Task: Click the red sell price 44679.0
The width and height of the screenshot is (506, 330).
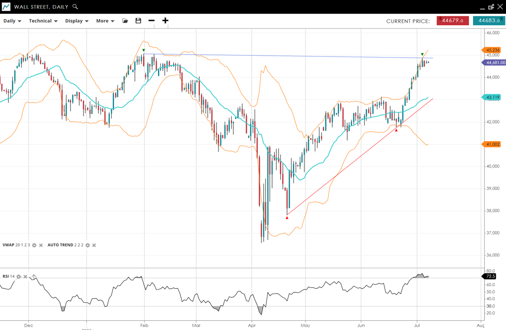Action: pos(452,21)
